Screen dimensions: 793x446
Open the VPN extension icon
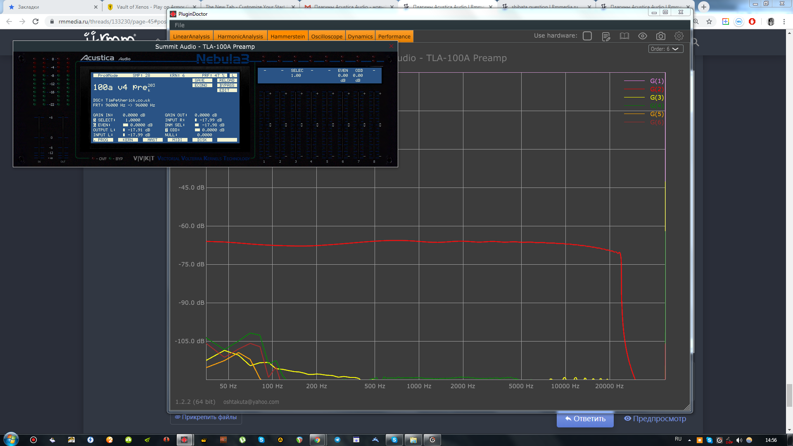pyautogui.click(x=739, y=21)
